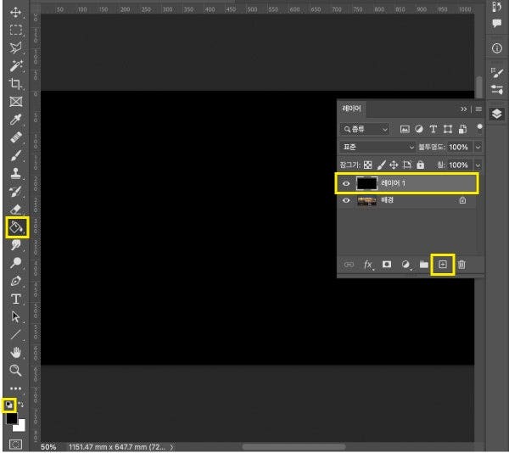Select the Clone Stamp tool
This screenshot has height=453, width=509.
tap(15, 174)
